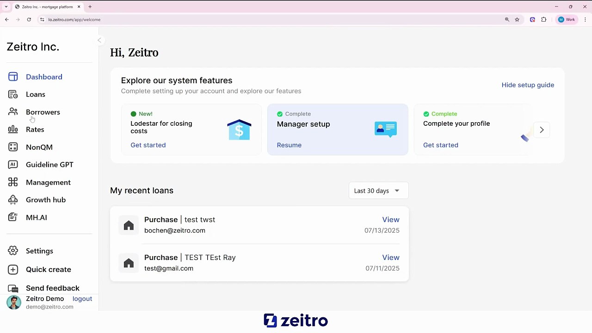
Task: Switch to the Zeitro Inc. mortgage platform tab
Action: click(x=48, y=7)
